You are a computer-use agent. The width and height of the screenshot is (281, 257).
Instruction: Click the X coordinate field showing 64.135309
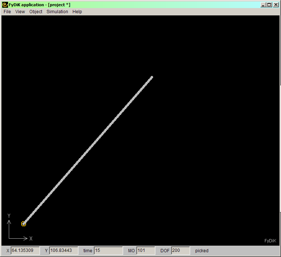coord(25,250)
